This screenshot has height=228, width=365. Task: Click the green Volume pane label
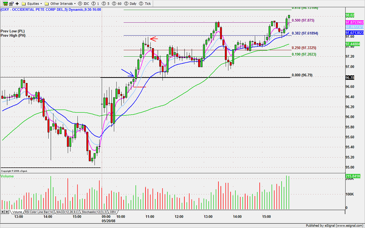pyautogui.click(x=7, y=176)
